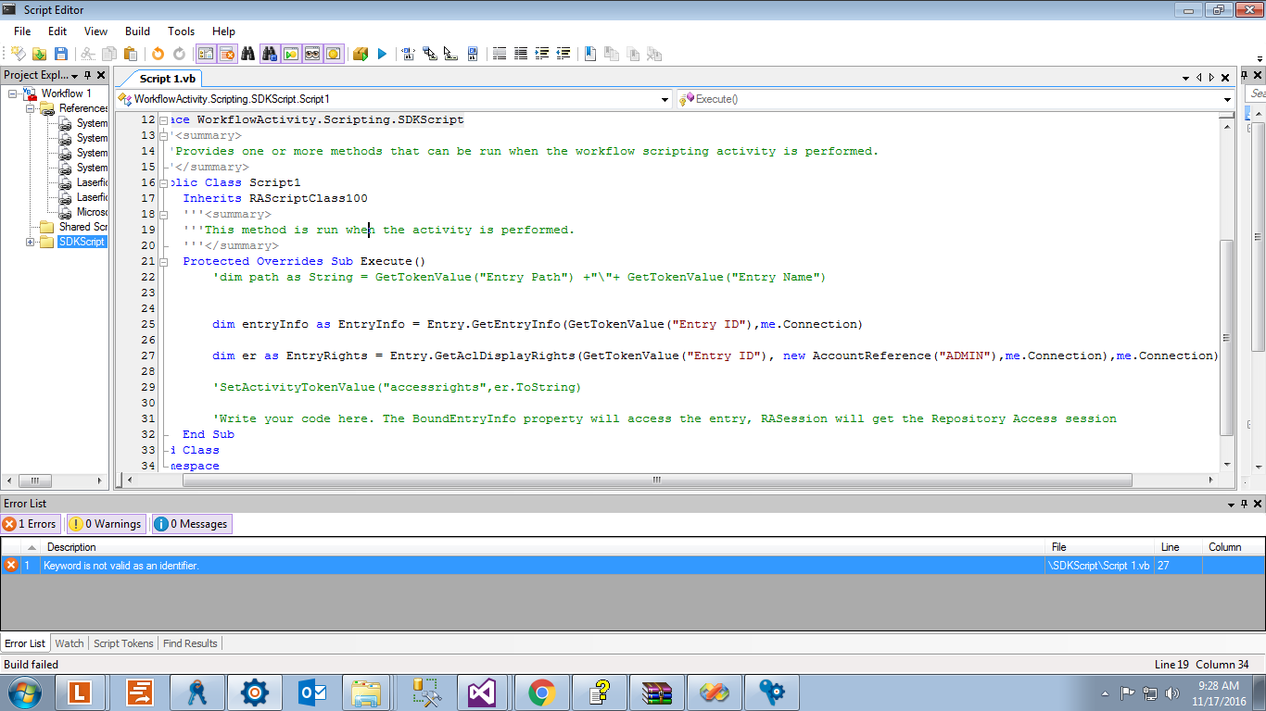The height and width of the screenshot is (711, 1266).
Task: Click the Cut scissors icon
Action: [88, 54]
